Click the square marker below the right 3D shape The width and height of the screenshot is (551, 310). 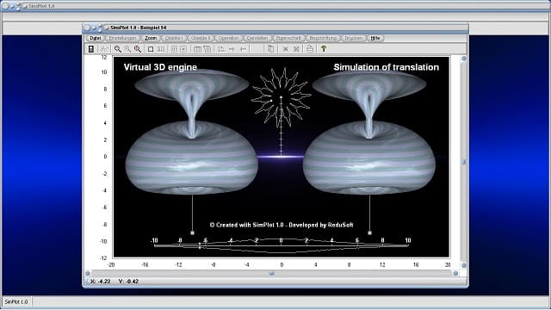[369, 233]
